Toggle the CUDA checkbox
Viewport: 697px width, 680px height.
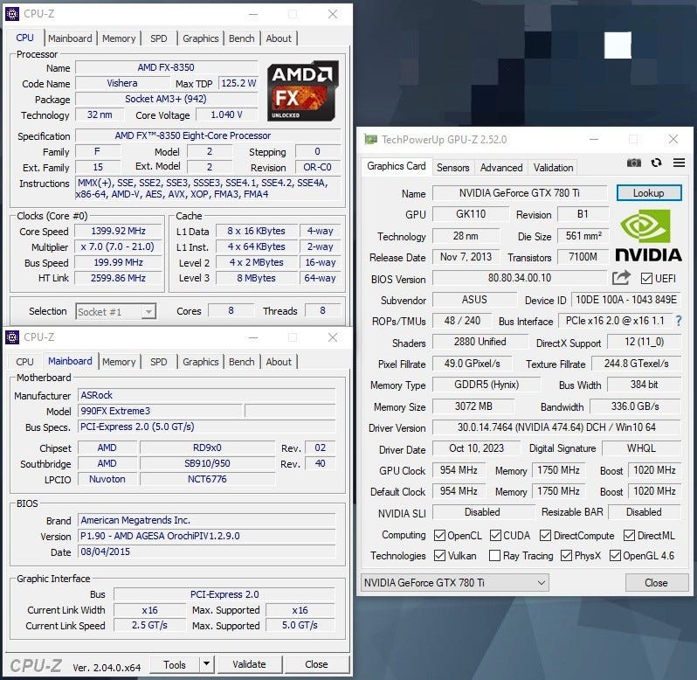click(x=495, y=535)
